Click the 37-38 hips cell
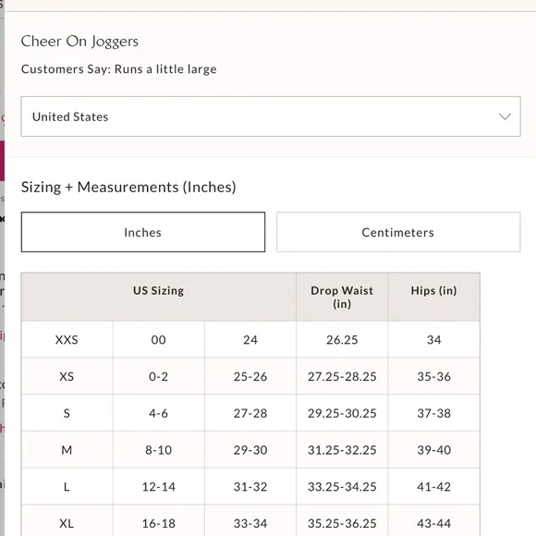Viewport: 536px width, 536px height. (434, 413)
